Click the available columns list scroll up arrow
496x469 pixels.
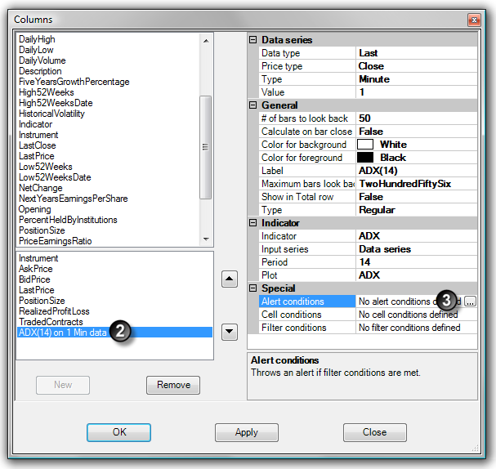206,41
